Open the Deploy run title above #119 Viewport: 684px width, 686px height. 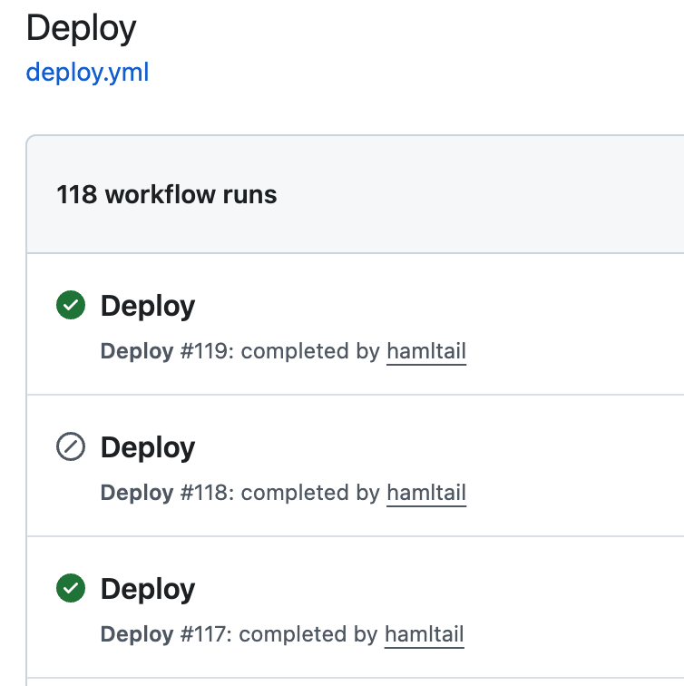[x=147, y=306]
